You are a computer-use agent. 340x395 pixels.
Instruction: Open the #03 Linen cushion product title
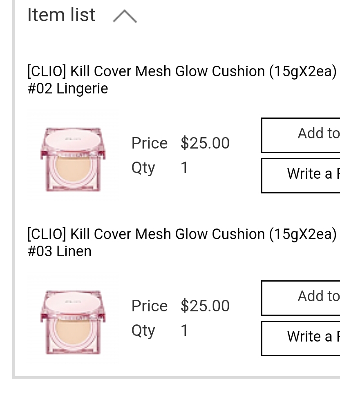pyautogui.click(x=182, y=242)
